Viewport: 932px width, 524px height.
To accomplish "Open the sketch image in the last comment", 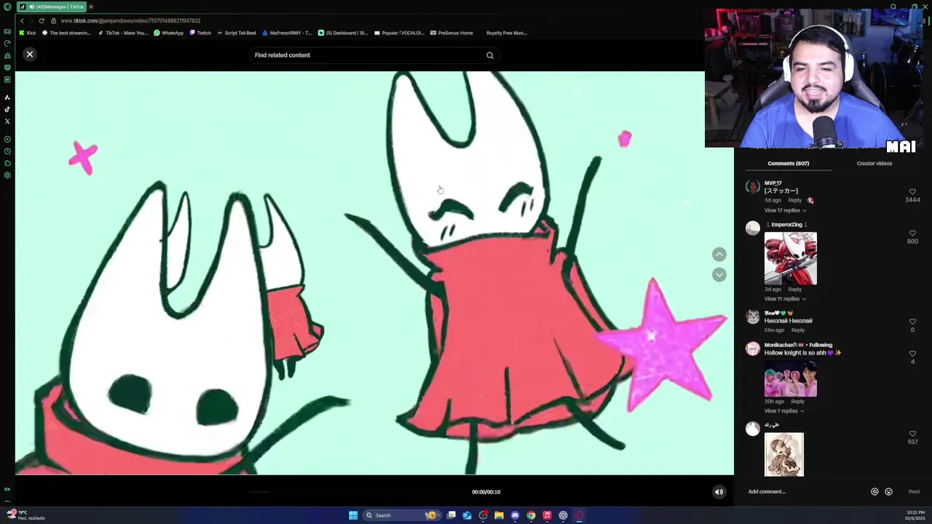I will tap(784, 455).
